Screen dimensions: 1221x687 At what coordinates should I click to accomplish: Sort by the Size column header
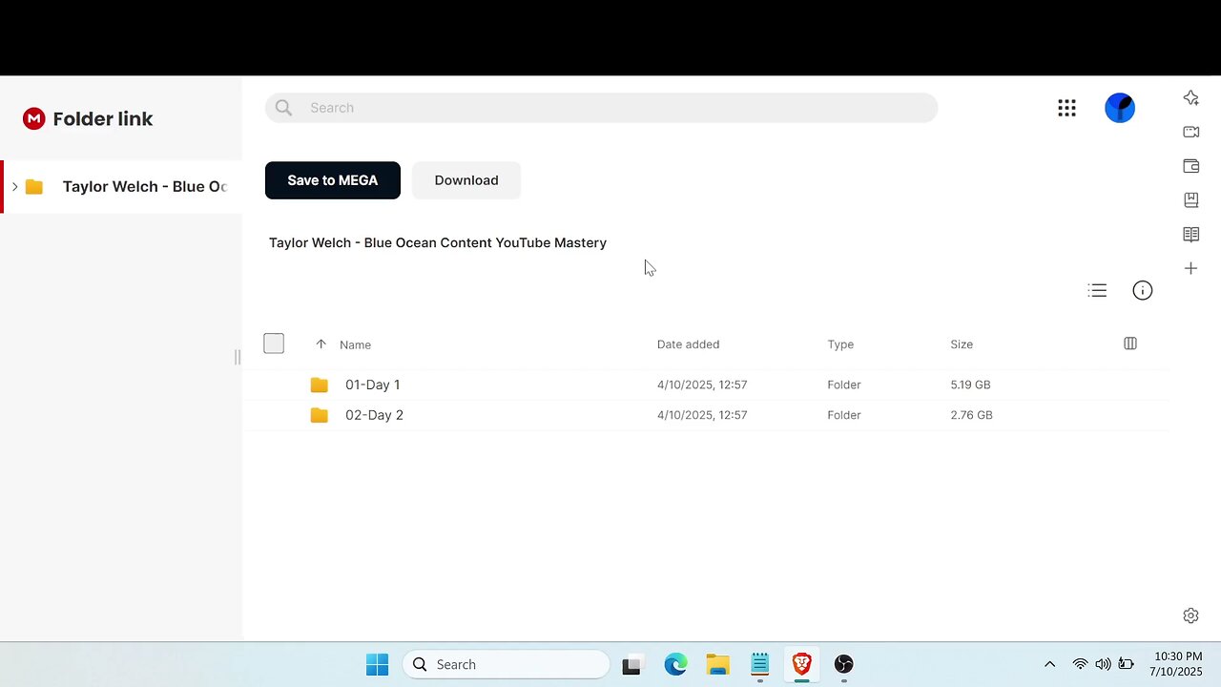962,344
